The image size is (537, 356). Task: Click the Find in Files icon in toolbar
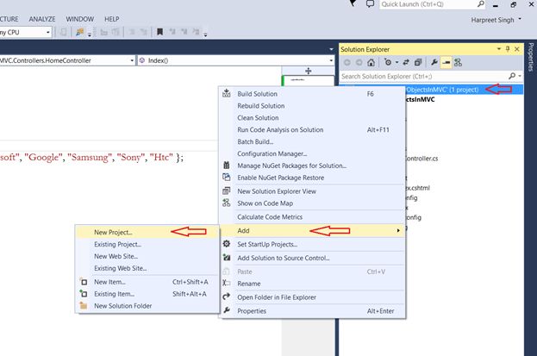[x=79, y=32]
